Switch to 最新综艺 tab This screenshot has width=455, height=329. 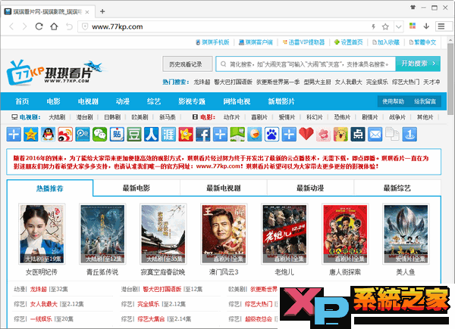(x=397, y=188)
